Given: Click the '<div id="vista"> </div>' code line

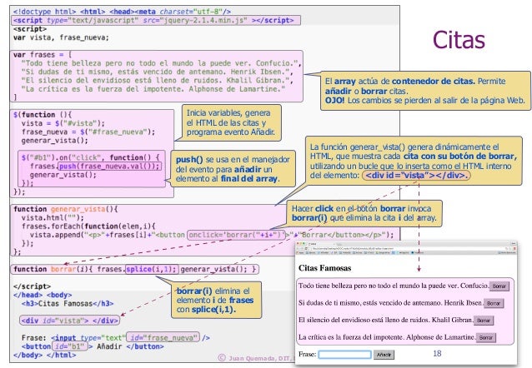Looking at the screenshot, I should (69, 321).
